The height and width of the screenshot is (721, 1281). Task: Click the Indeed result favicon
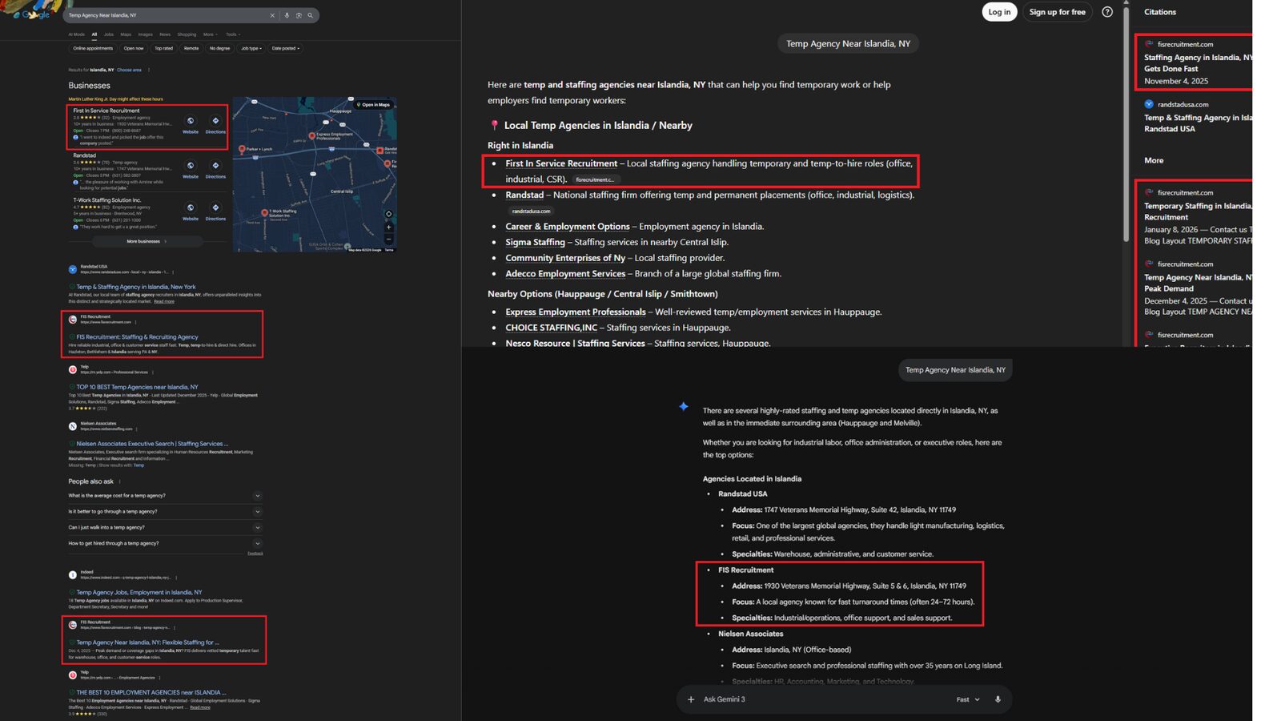[x=73, y=574]
